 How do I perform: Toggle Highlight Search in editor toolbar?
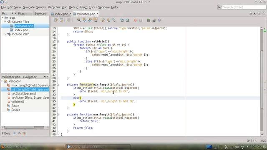pyautogui.click(x=96, y=20)
